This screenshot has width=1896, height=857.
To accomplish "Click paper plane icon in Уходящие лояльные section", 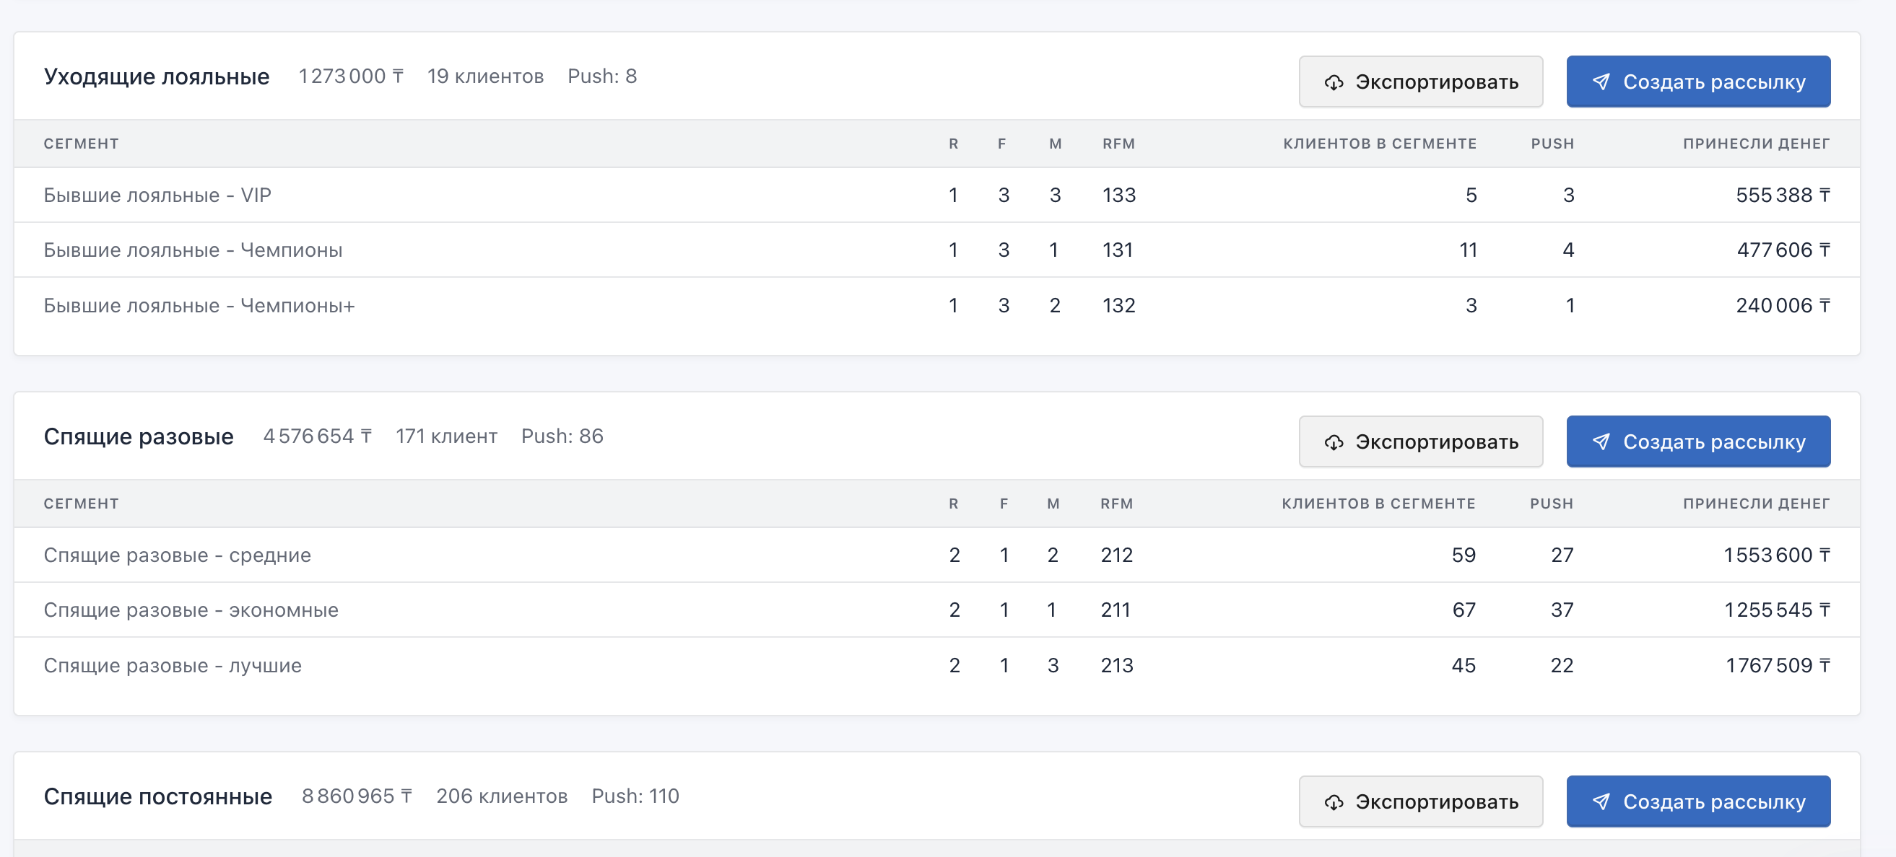I will pyautogui.click(x=1601, y=82).
